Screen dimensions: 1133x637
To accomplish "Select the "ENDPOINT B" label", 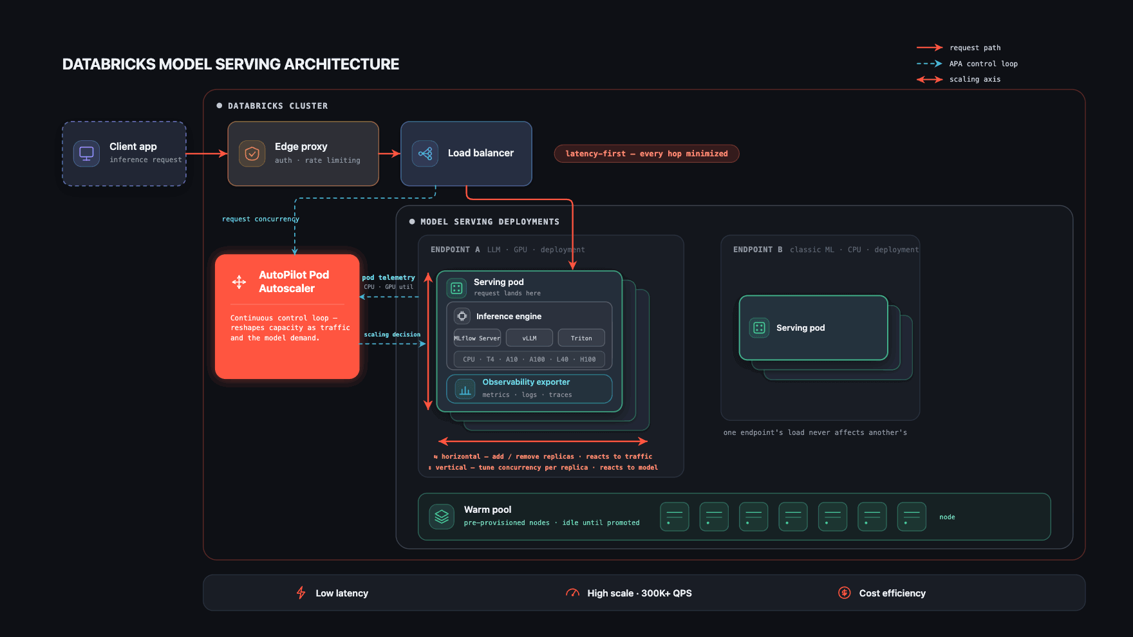I will pos(758,250).
